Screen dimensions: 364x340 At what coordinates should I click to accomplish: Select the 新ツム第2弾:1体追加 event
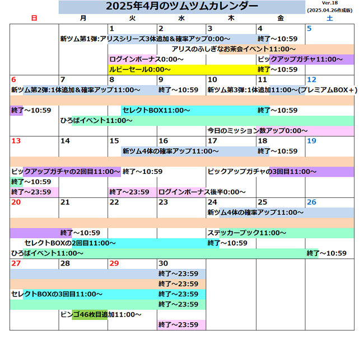(84, 90)
